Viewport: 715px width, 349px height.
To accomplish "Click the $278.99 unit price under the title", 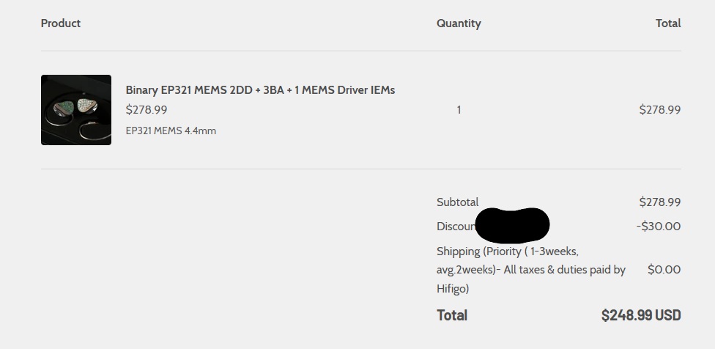I will point(147,109).
